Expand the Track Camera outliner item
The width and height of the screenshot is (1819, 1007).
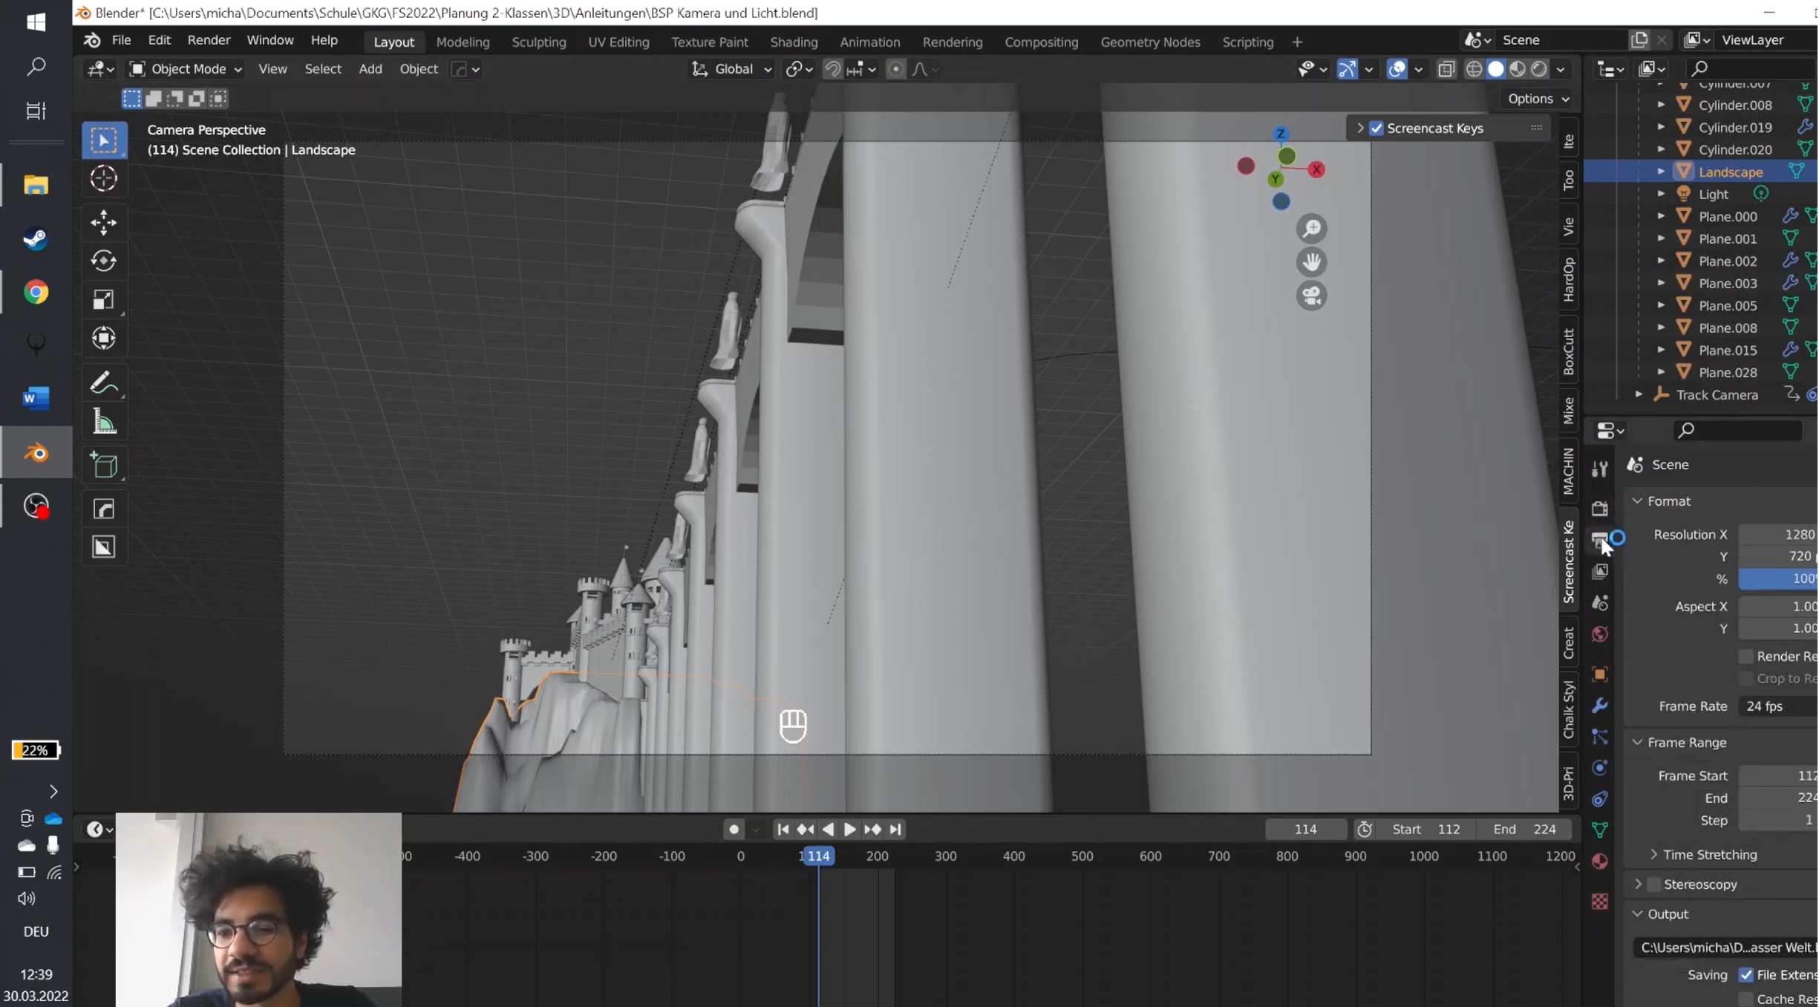[x=1639, y=394]
